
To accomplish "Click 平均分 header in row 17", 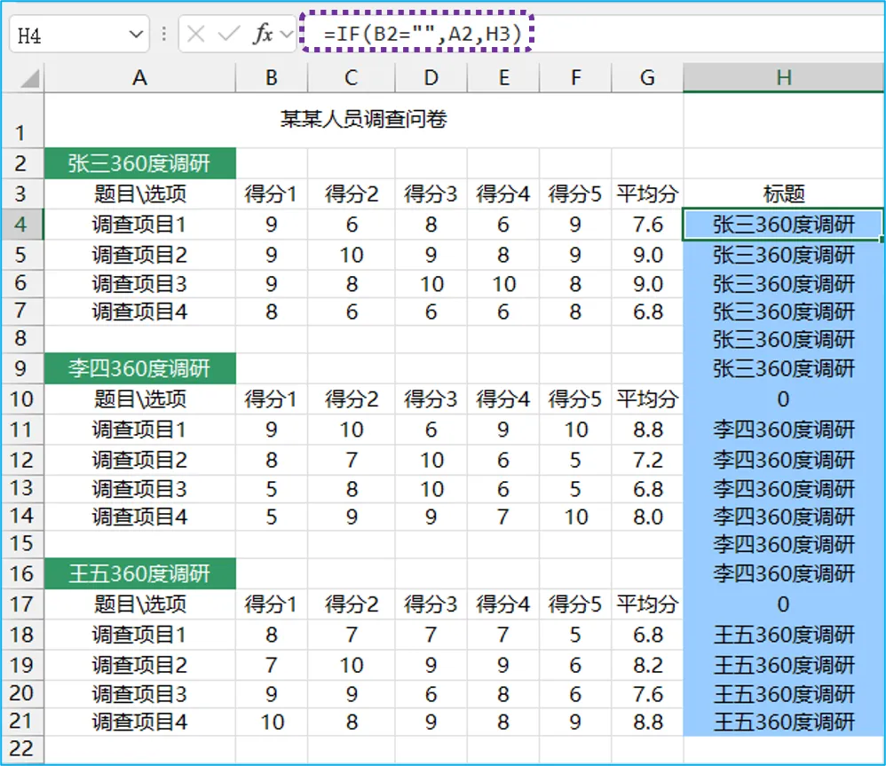I will coord(647,604).
